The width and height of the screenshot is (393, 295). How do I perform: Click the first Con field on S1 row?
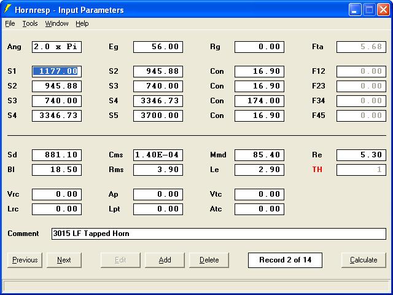point(259,71)
